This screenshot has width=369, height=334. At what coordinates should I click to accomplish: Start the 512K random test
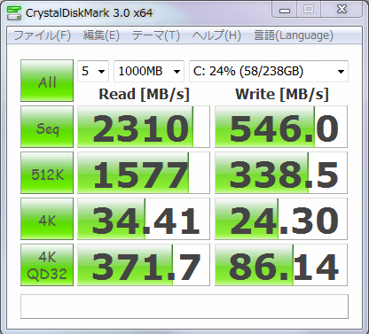[x=47, y=173]
